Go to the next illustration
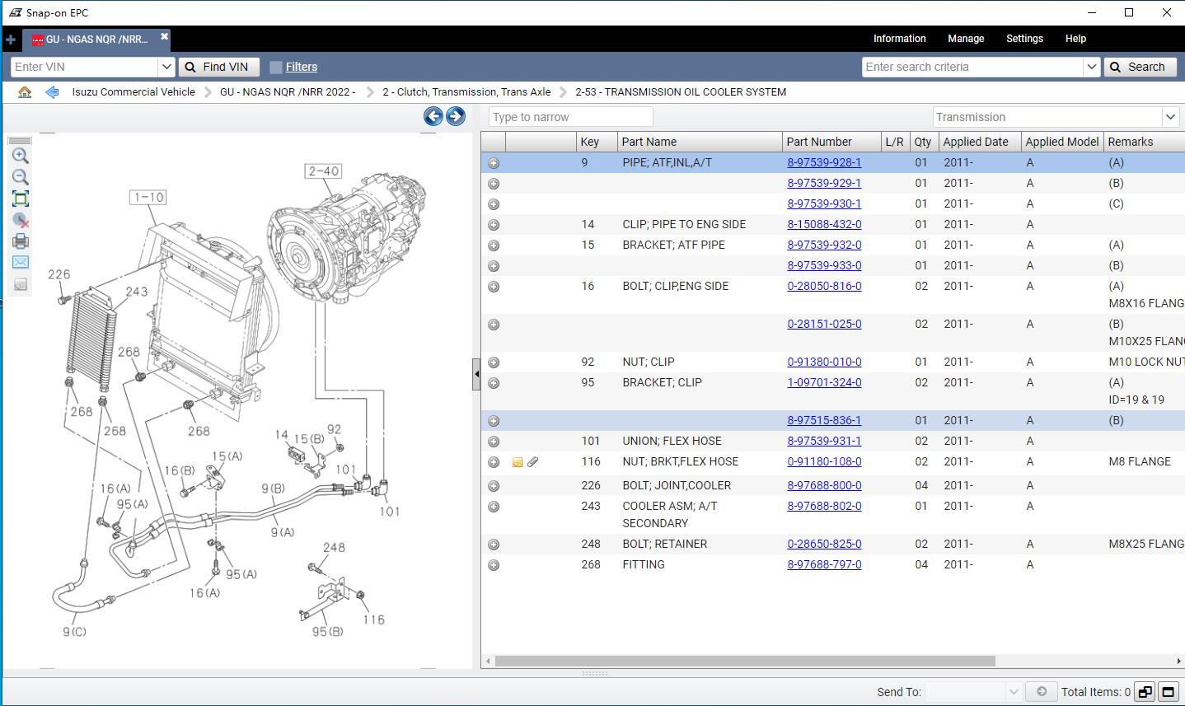 (456, 116)
